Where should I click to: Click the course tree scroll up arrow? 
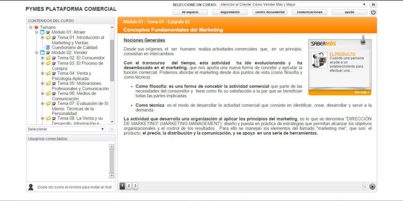[x=112, y=27]
